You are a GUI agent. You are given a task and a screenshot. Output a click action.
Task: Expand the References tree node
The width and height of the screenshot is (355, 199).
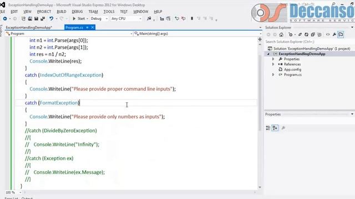coord(273,64)
